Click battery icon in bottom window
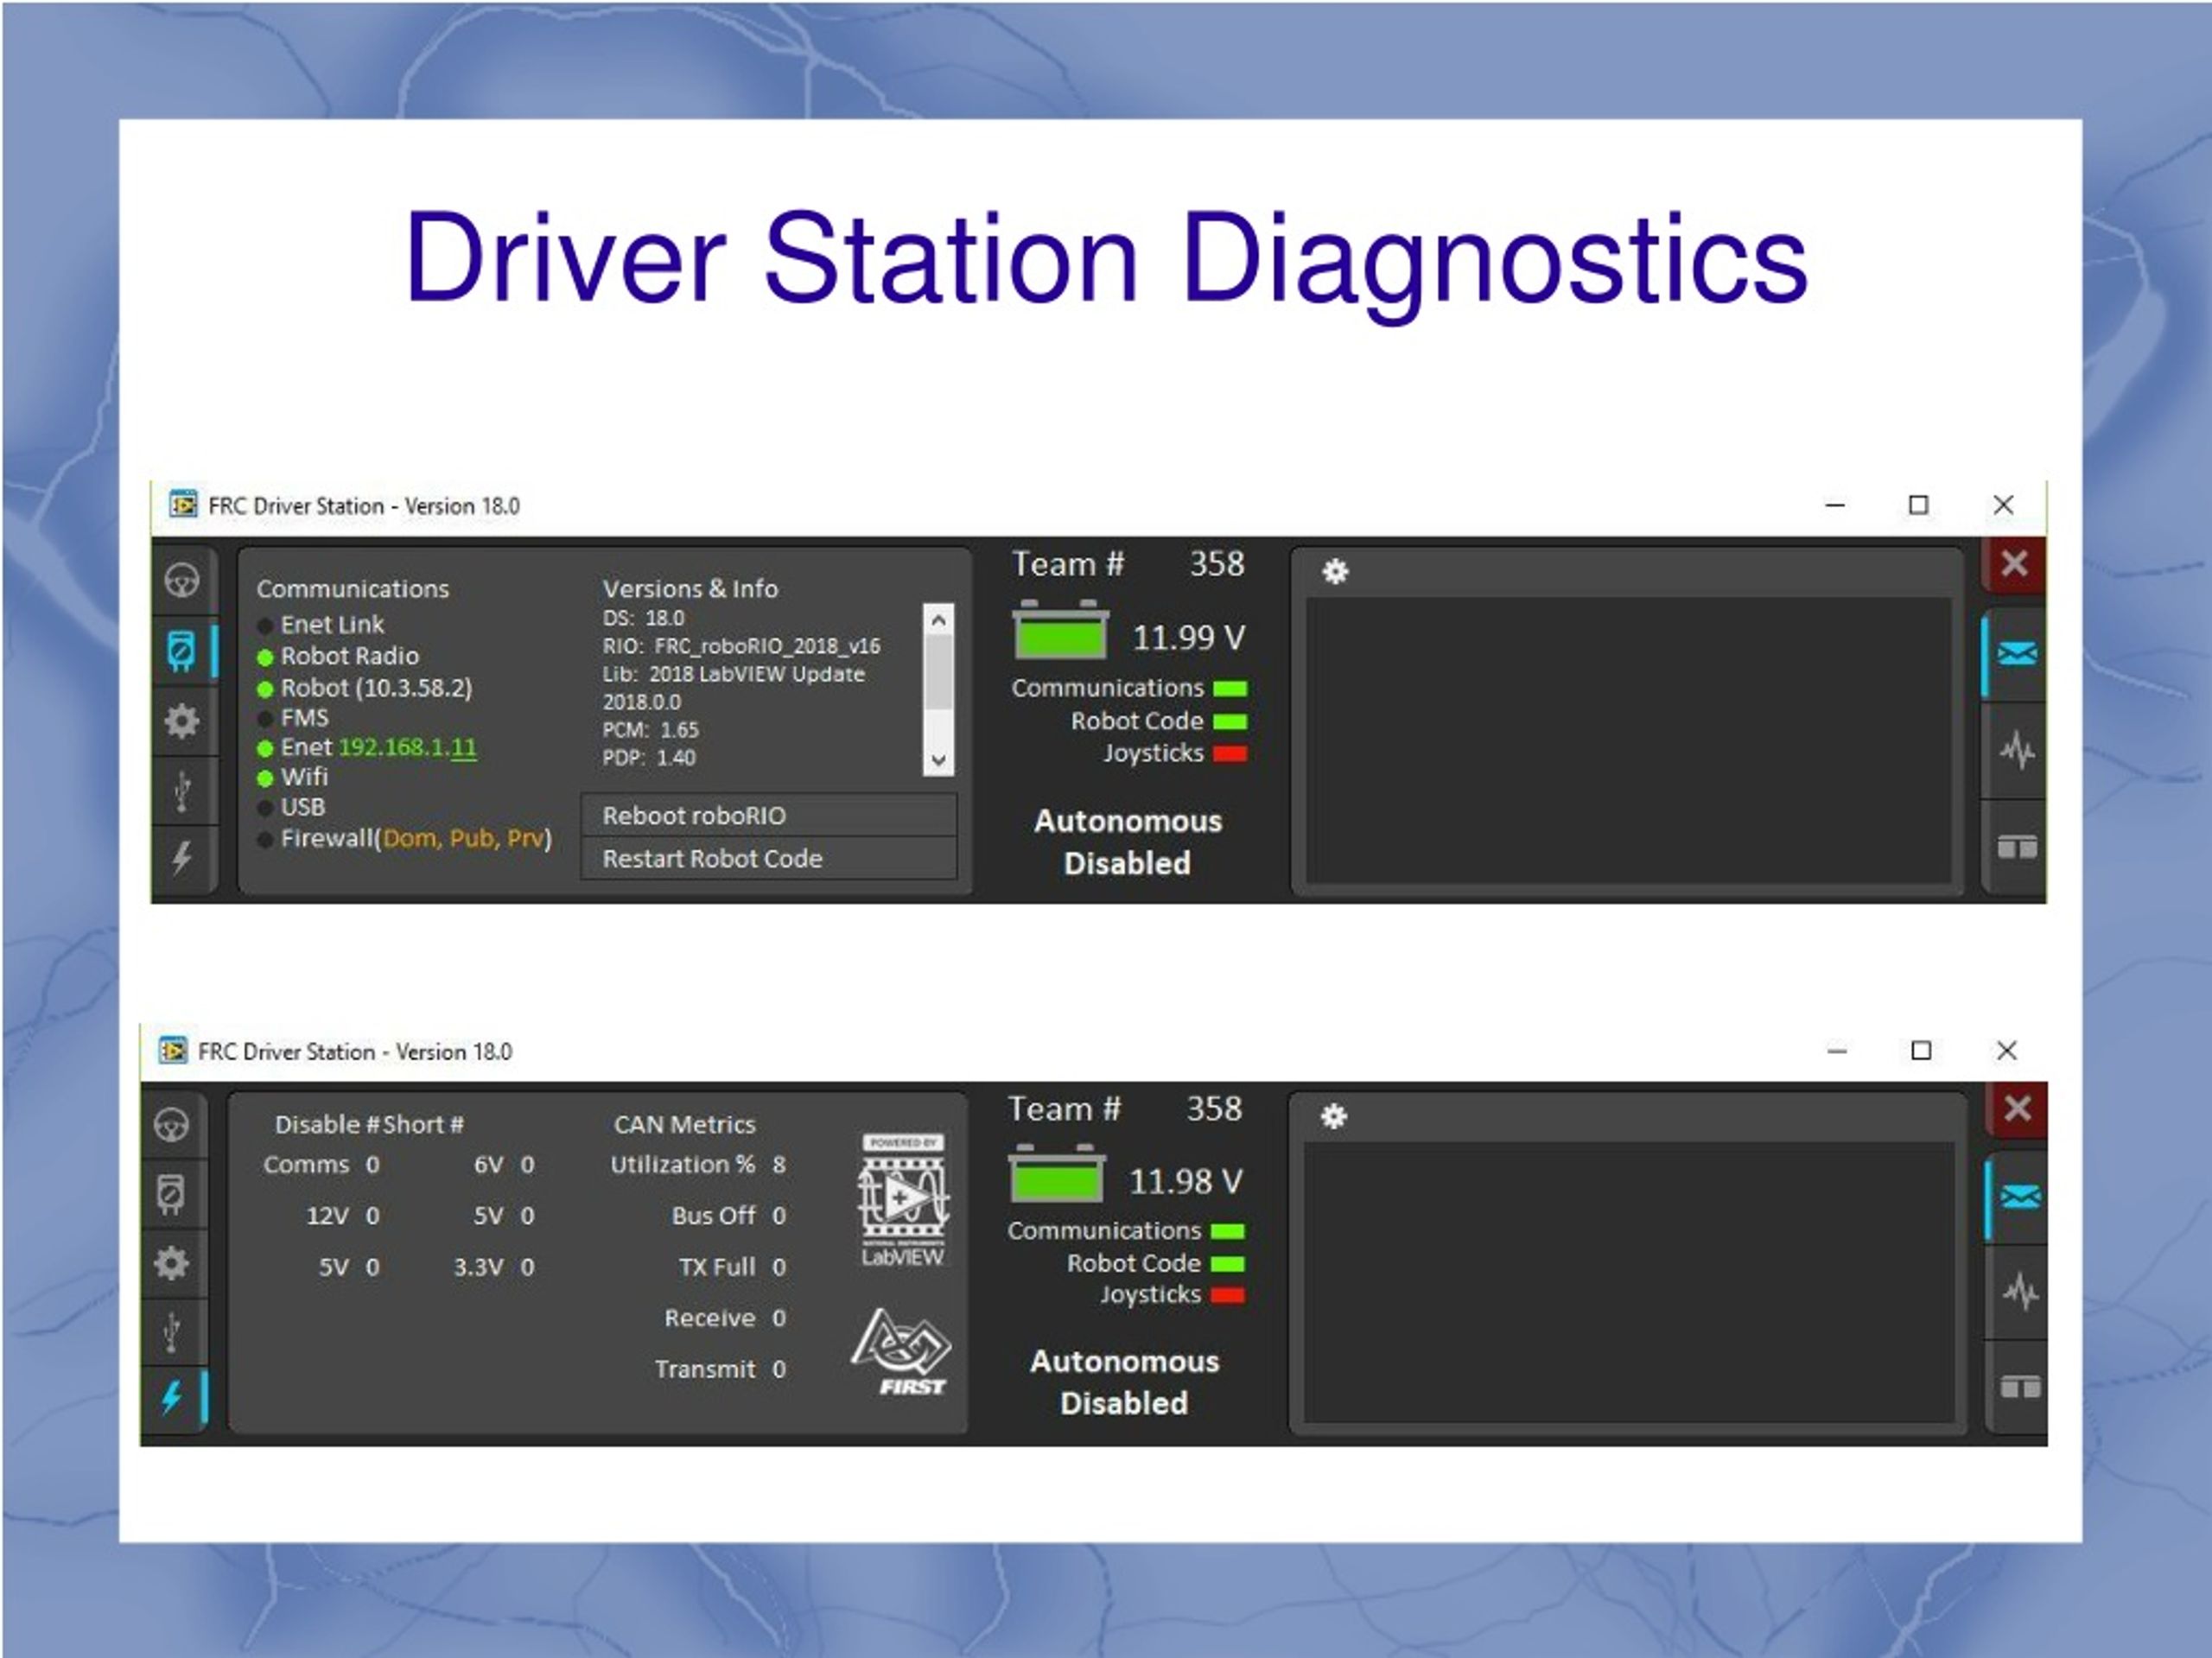The width and height of the screenshot is (2212, 1658). (x=1056, y=1173)
